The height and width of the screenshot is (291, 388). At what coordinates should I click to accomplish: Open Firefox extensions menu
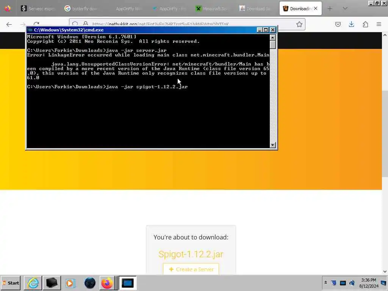tap(365, 24)
